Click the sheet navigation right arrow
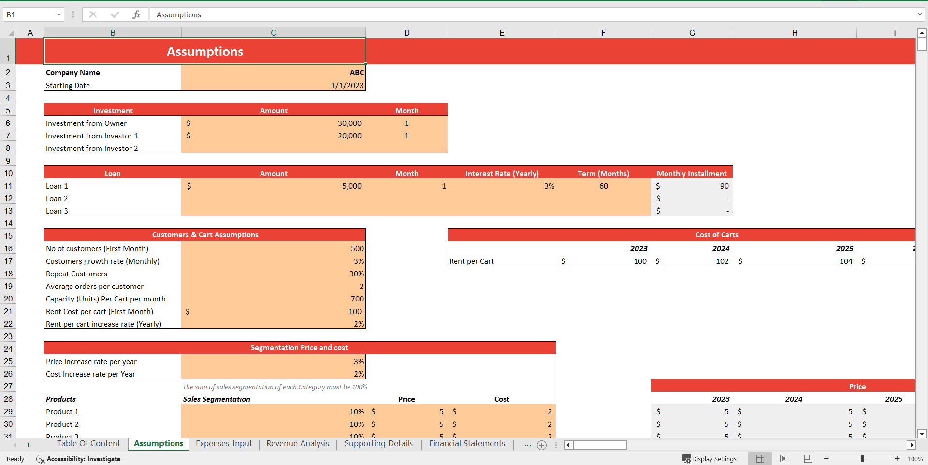928x465 pixels. [x=29, y=445]
